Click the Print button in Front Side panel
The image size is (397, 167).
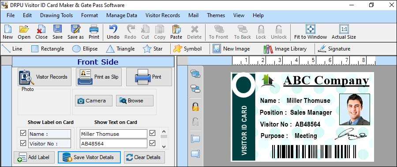pyautogui.click(x=149, y=77)
